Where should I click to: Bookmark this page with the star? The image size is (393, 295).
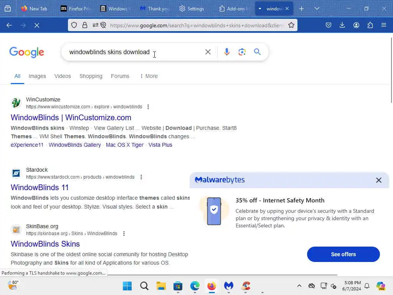[x=291, y=25]
